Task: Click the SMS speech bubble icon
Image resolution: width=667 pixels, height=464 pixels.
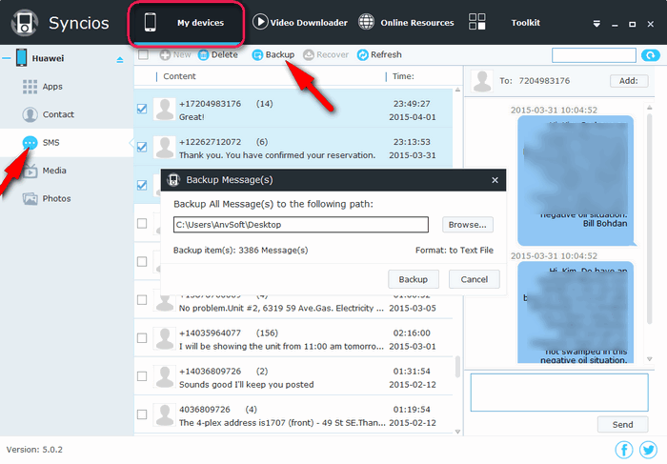Action: (30, 143)
